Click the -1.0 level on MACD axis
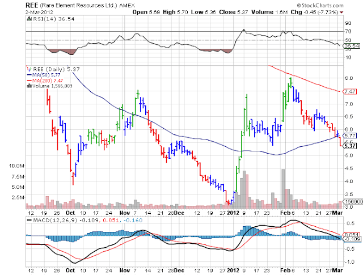The image size is (363, 275). (349, 262)
